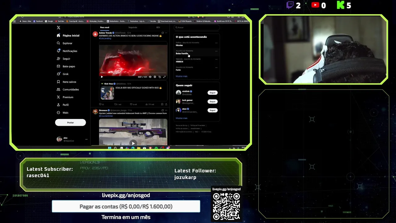Click the Explorar magnifier icon
Image resolution: width=396 pixels, height=223 pixels.
(x=58, y=43)
